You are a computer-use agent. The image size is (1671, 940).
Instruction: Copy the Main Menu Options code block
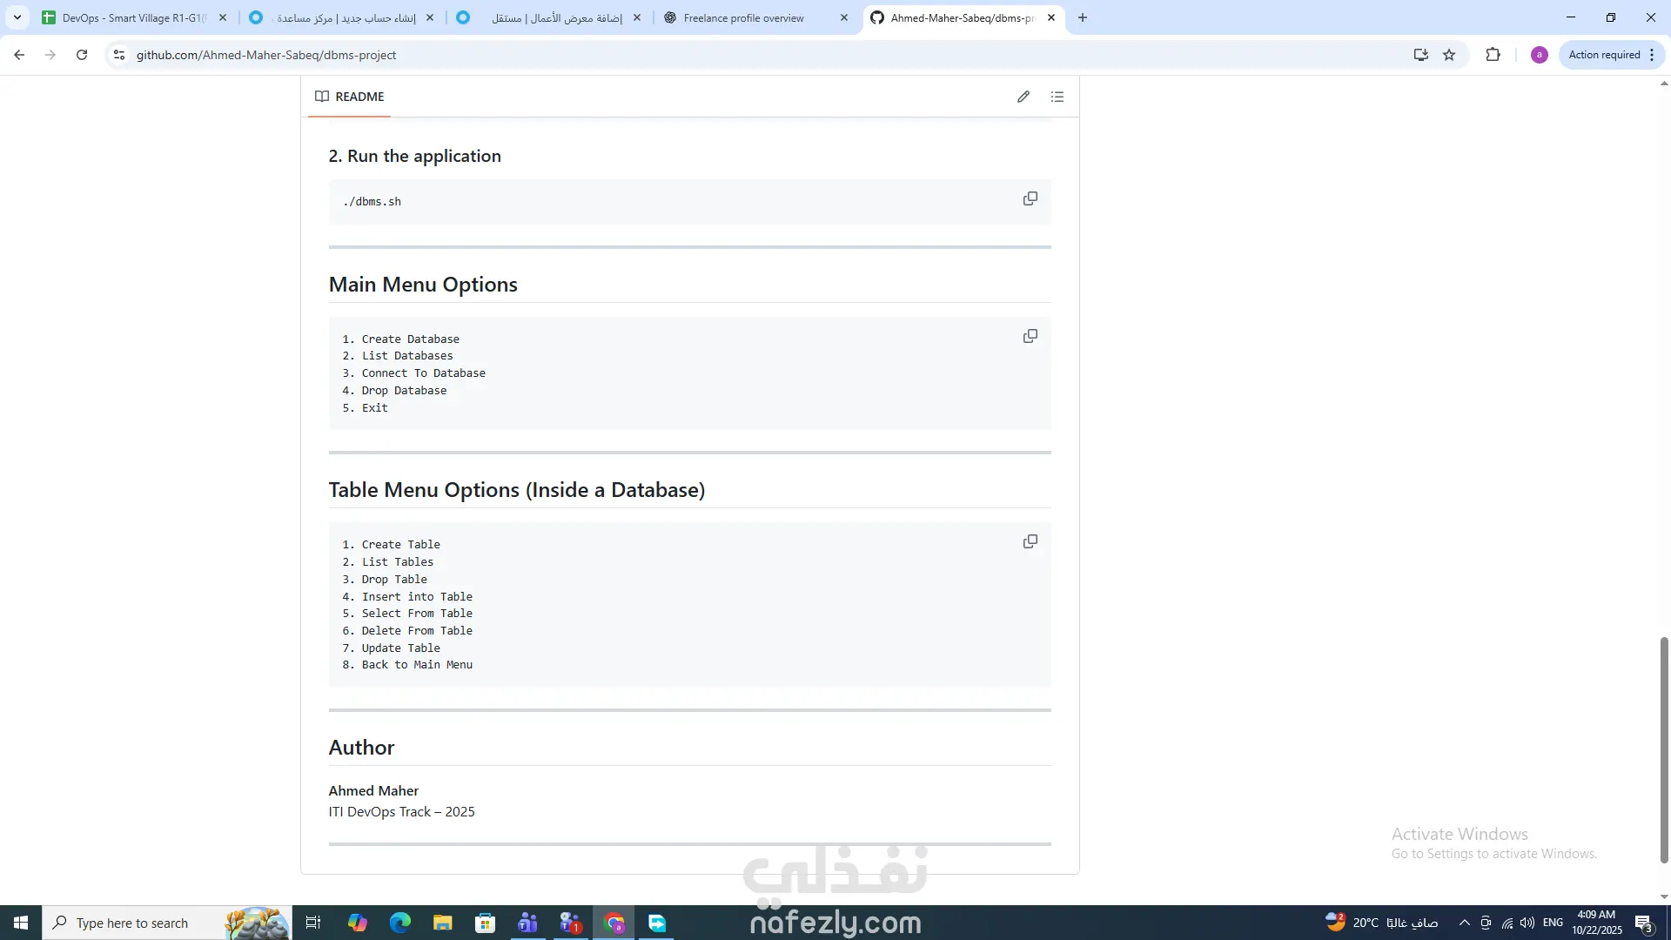click(x=1030, y=337)
